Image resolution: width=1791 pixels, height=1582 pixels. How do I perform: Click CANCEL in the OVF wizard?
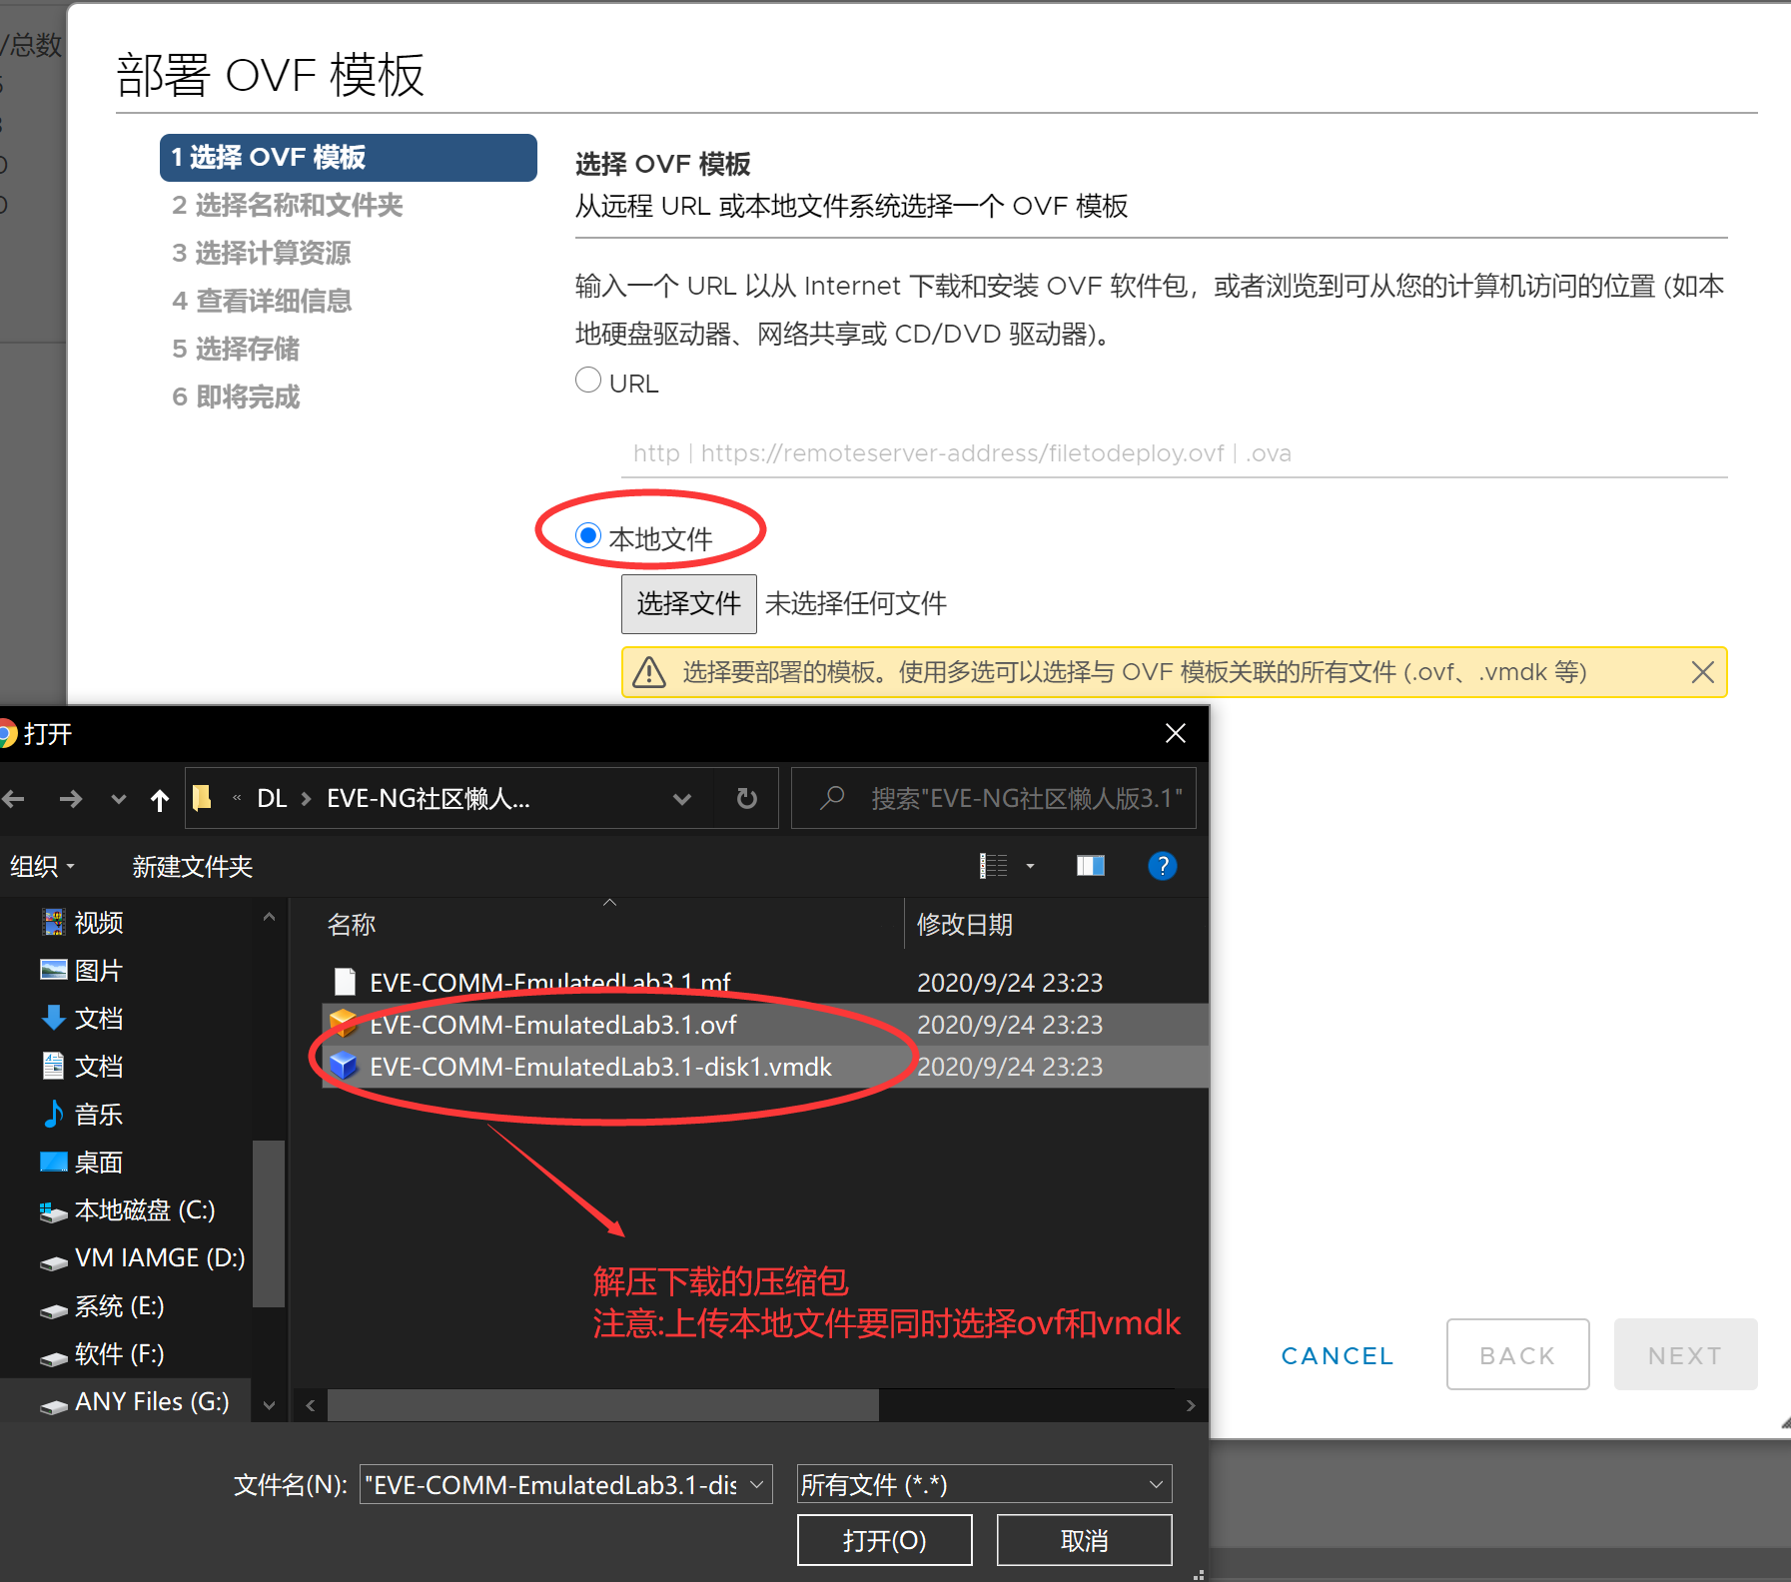[1338, 1355]
